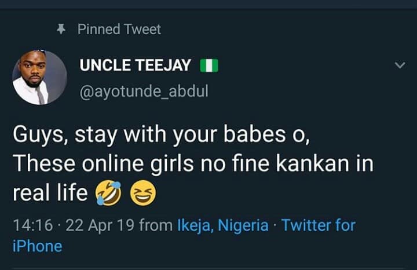
Task: Open the UNCLE TEEJAY display name
Action: click(x=135, y=66)
